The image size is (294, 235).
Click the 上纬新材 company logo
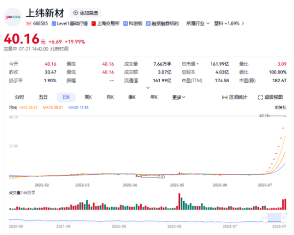(13, 17)
